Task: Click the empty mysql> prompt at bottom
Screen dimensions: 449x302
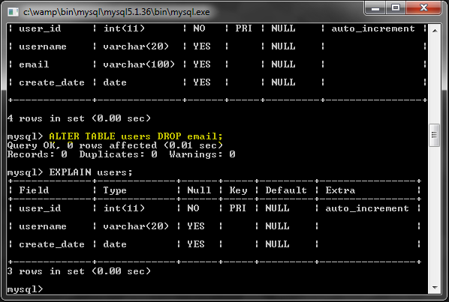Action: [x=26, y=289]
